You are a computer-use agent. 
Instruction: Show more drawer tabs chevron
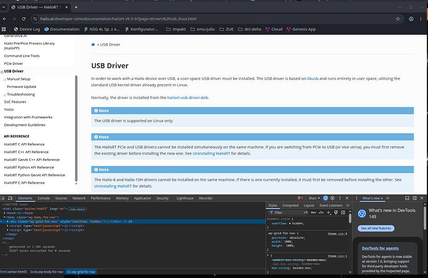pyautogui.click(x=388, y=198)
